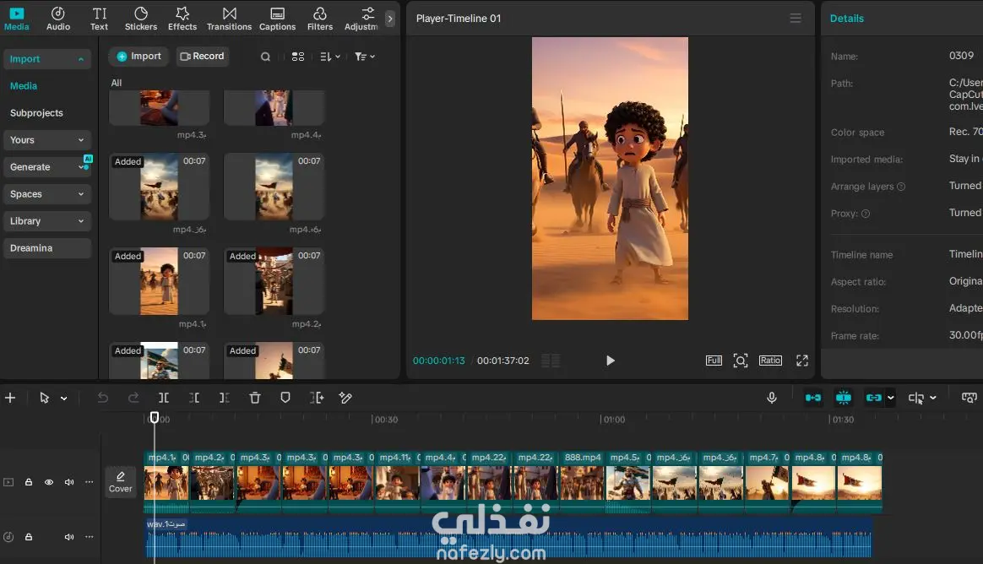
Task: Add a marker with the shield icon
Action: [285, 398]
